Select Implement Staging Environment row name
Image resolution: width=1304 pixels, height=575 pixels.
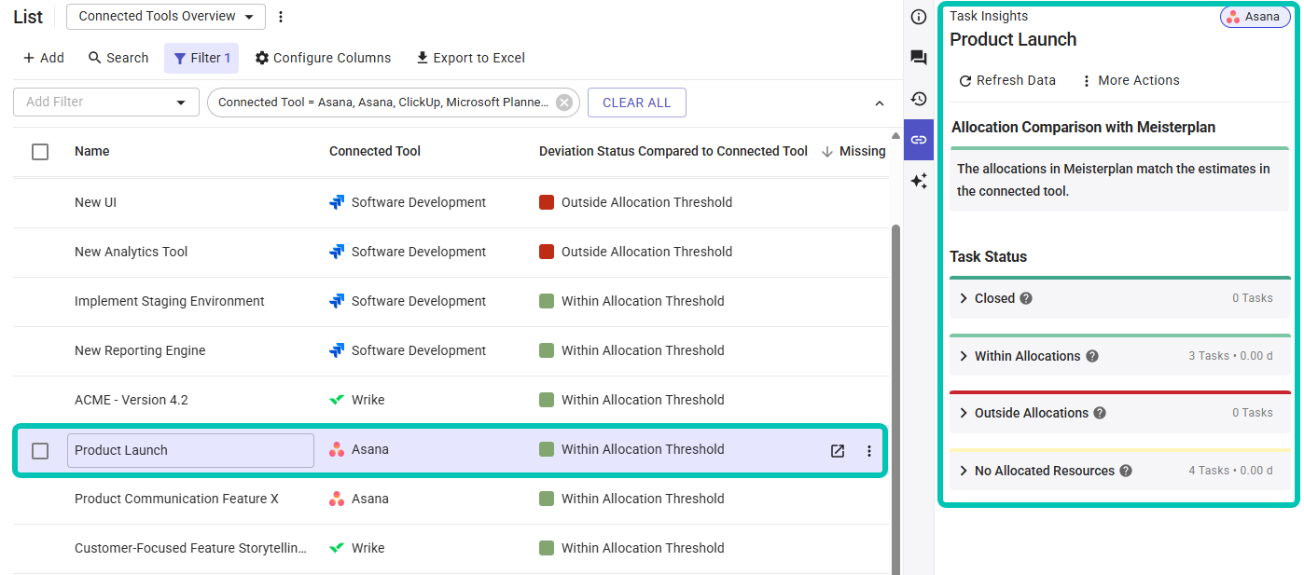tap(170, 301)
